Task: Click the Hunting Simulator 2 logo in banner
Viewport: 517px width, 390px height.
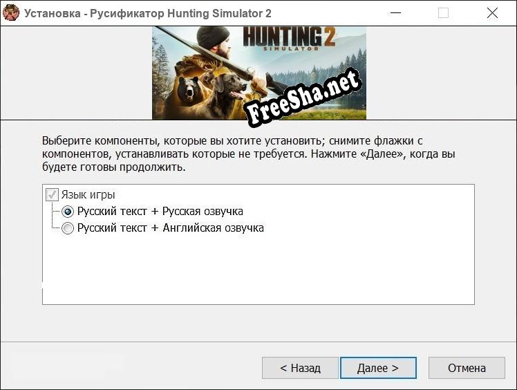Action: coord(299,38)
